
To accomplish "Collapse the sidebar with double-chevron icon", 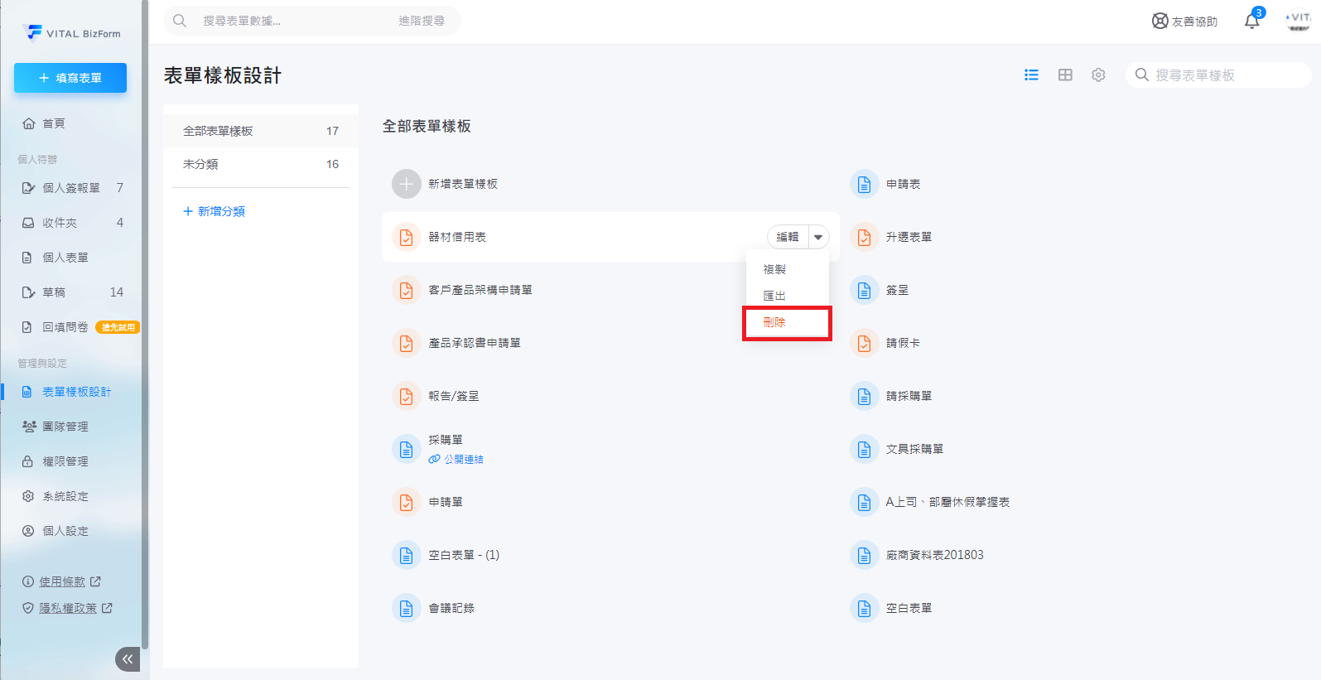I will click(x=127, y=659).
